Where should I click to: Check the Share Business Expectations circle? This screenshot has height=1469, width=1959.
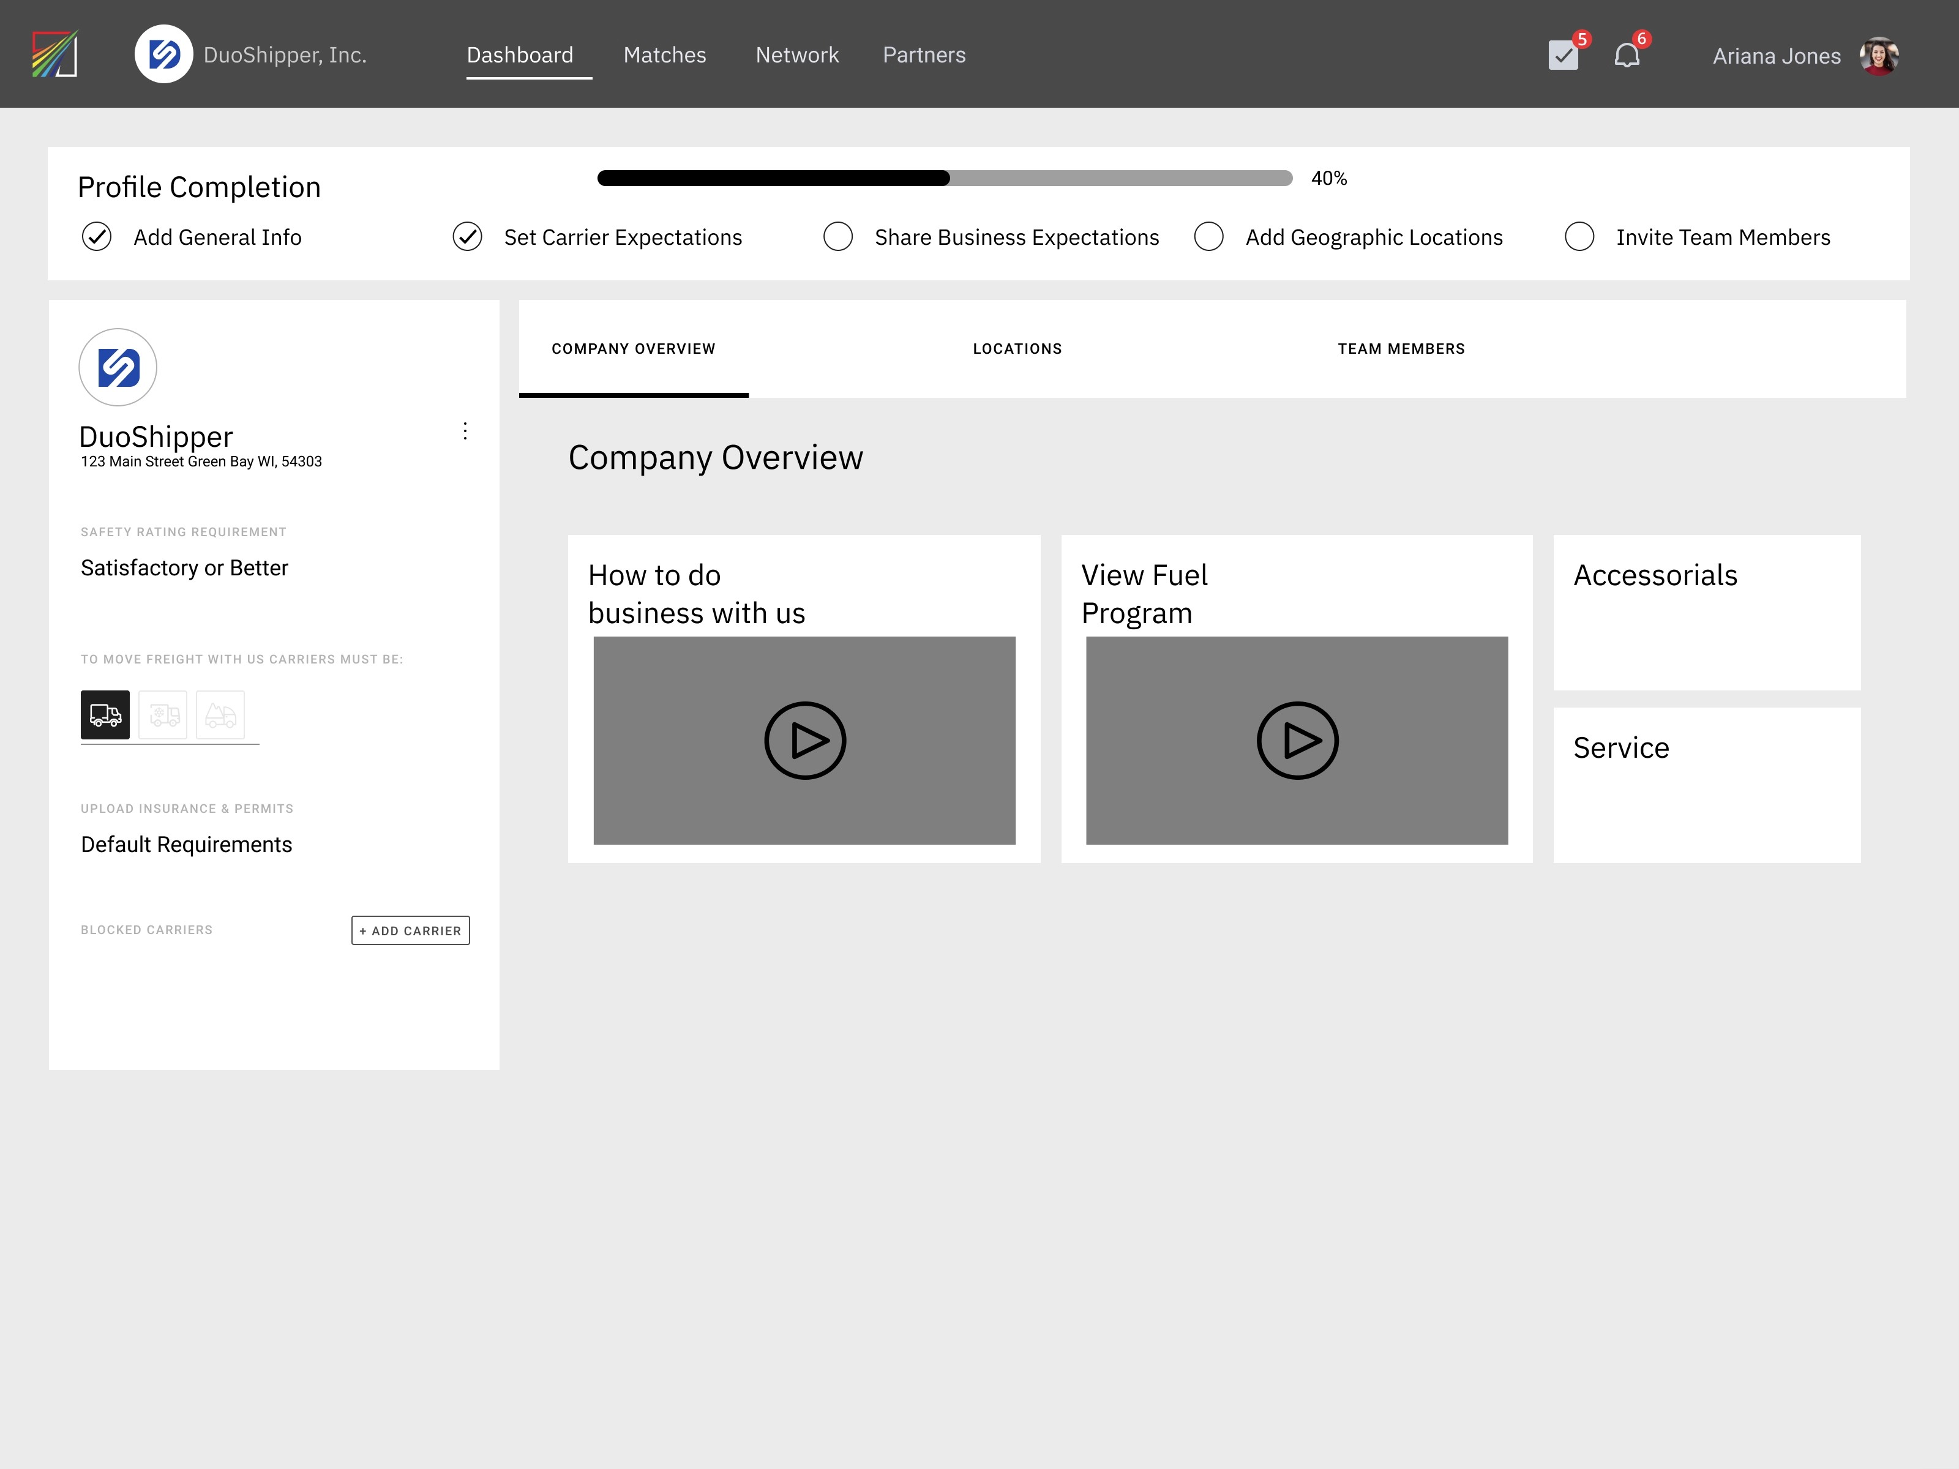click(x=838, y=237)
